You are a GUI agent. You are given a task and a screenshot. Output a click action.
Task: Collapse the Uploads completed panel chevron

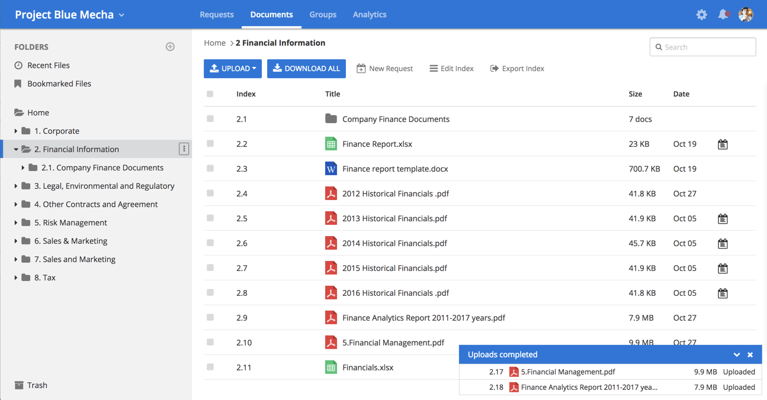pyautogui.click(x=736, y=355)
